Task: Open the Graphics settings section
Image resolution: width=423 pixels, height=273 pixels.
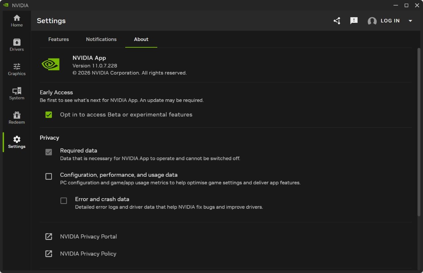Action: pyautogui.click(x=17, y=68)
